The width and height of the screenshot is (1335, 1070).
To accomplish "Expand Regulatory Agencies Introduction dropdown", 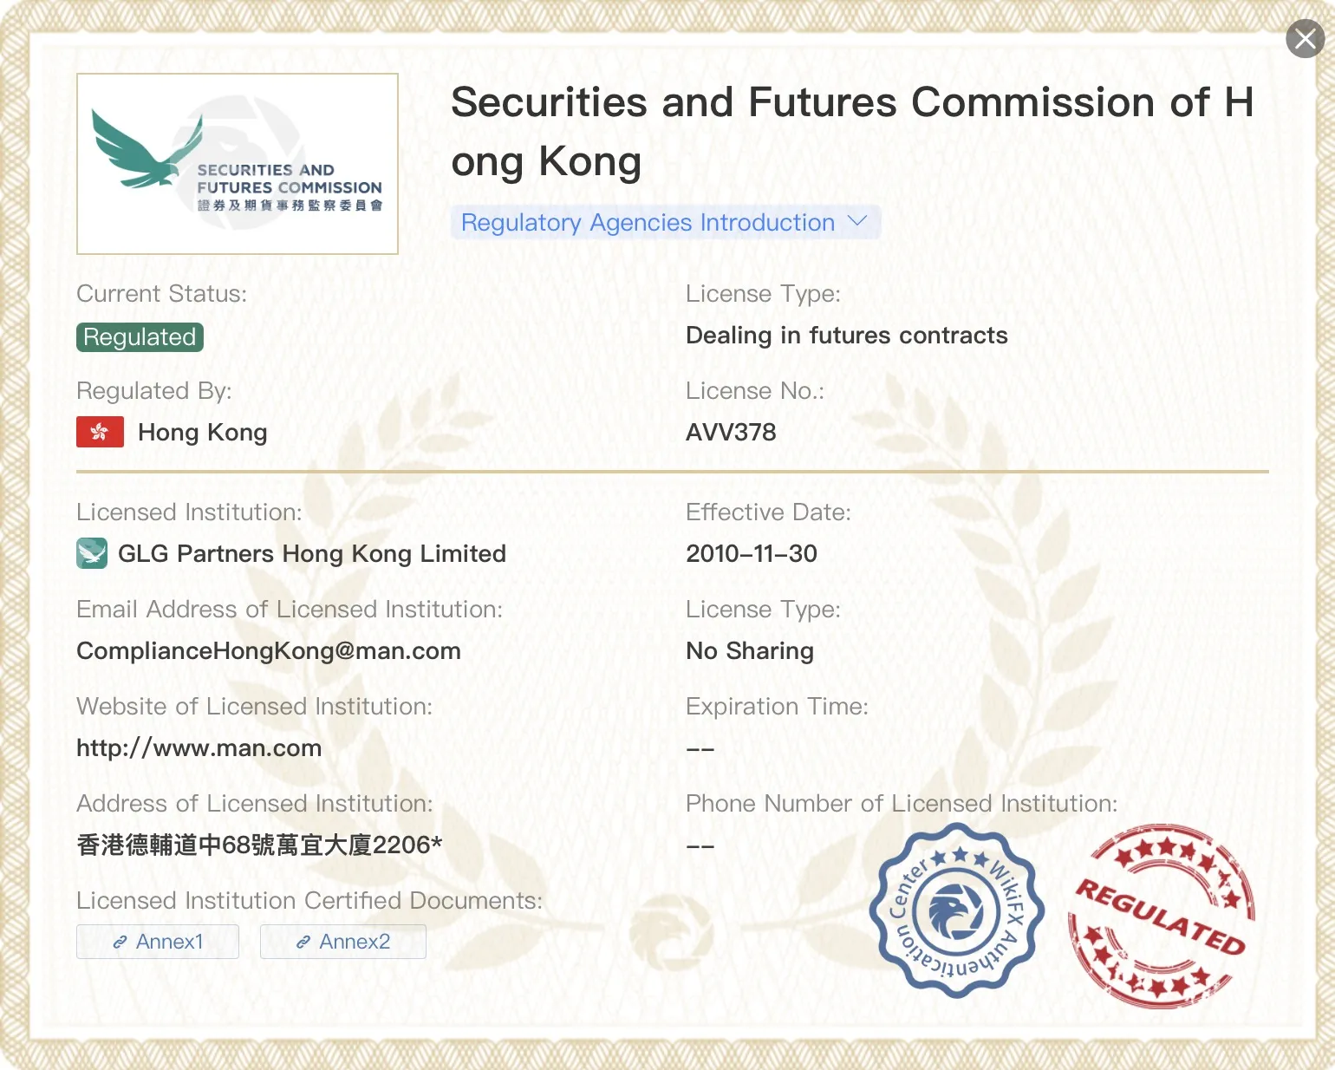I will tap(665, 223).
